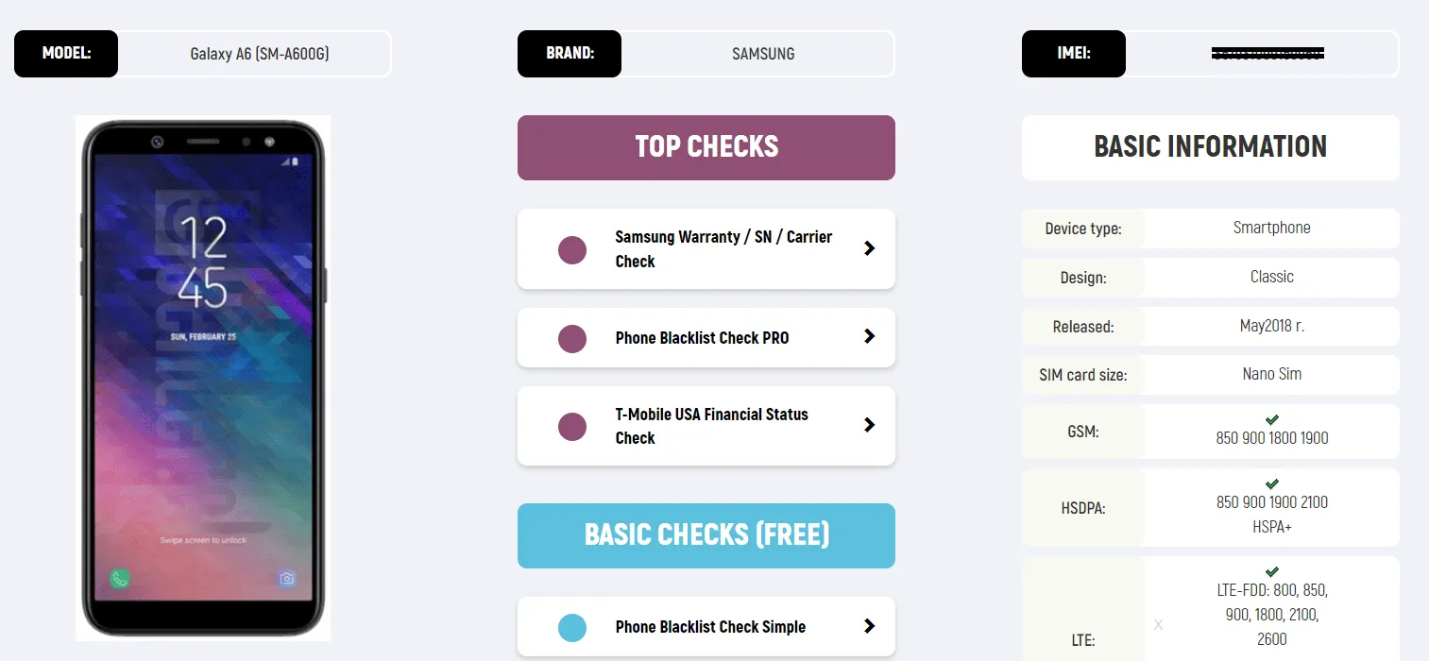Click purple circle beside Phone Blacklist Check PRO
Viewport: 1429px width, 661px height.
tap(572, 338)
